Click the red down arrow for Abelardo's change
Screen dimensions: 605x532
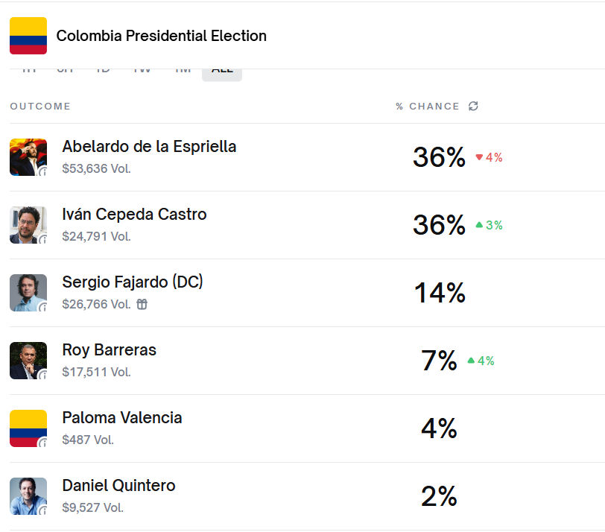coord(480,157)
